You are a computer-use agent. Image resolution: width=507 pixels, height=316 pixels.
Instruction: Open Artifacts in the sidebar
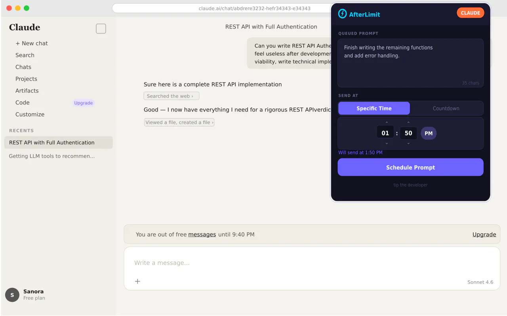27,91
